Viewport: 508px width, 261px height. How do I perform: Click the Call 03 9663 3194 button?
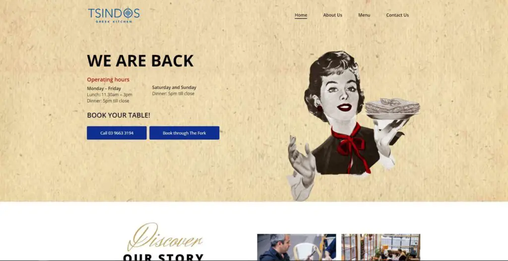pos(117,133)
